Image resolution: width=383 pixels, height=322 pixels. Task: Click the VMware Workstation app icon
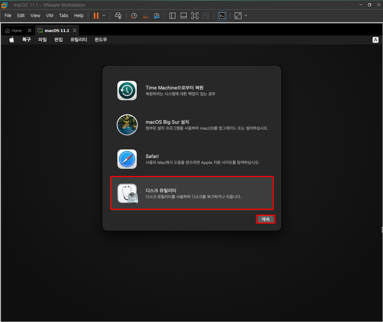pyautogui.click(x=4, y=5)
